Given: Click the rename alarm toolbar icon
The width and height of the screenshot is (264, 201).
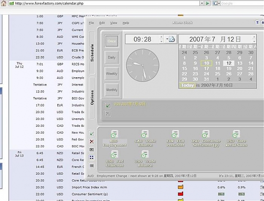Looking at the screenshot, I should tap(92, 149).
